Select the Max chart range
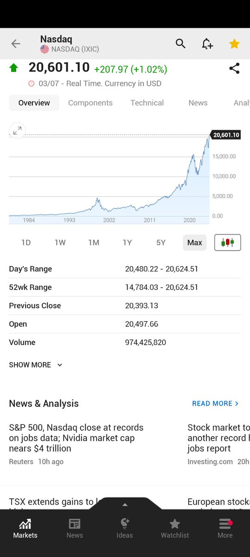This screenshot has height=557, width=250. tap(195, 242)
